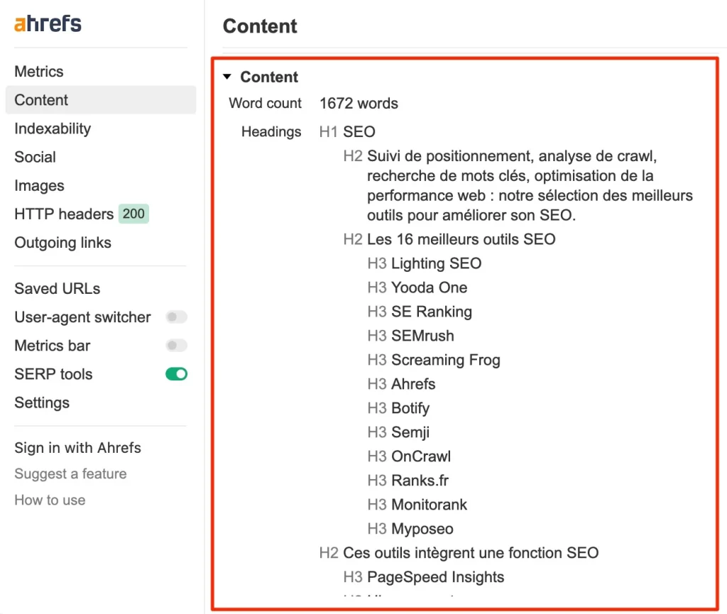
Task: Toggle the User-agent switcher on
Action: [x=176, y=317]
